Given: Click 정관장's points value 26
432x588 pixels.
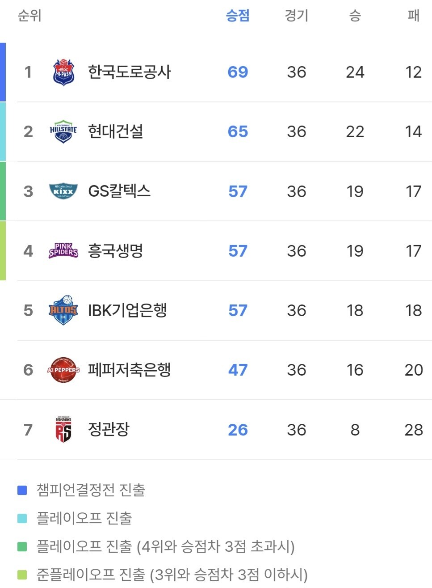Looking at the screenshot, I should [237, 430].
